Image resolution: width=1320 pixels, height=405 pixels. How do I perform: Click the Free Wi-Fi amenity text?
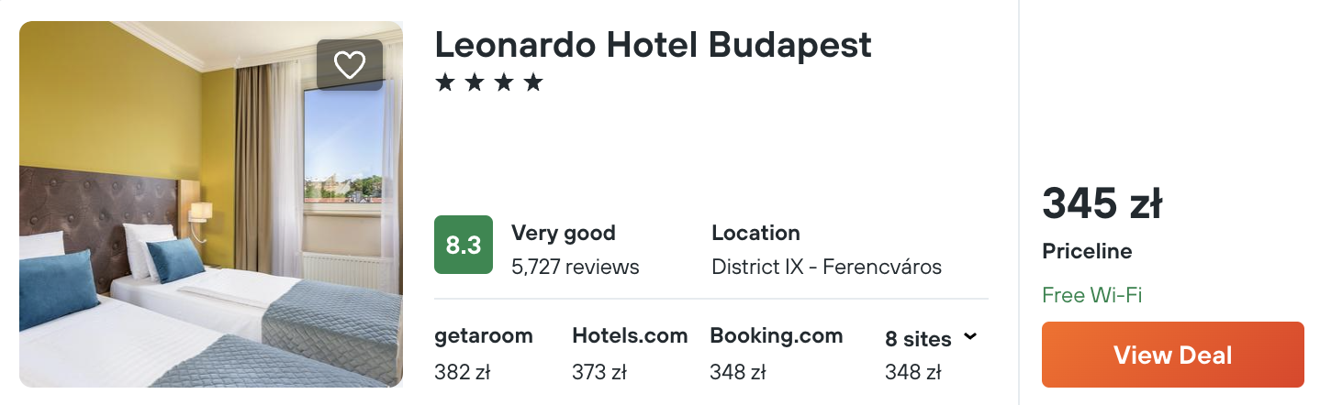click(1092, 295)
